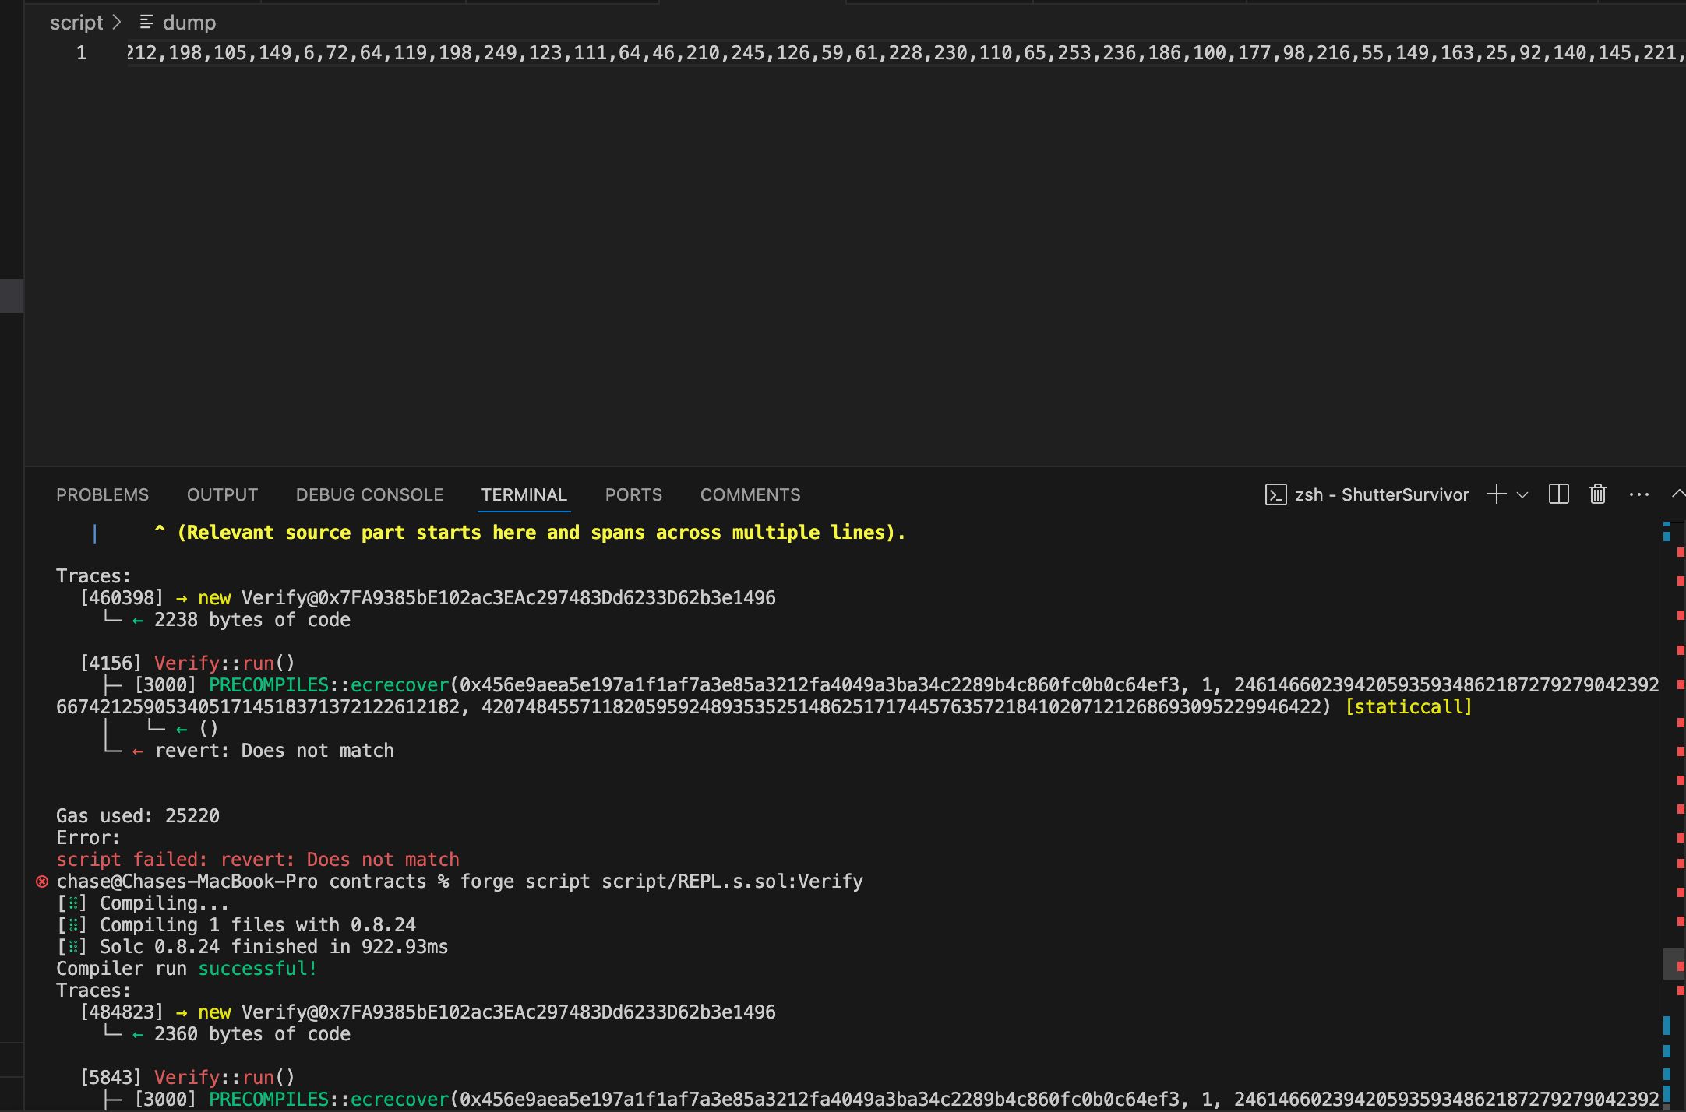This screenshot has width=1686, height=1112.
Task: Select the zsh - ShutterSurvivor terminal label
Action: (x=1381, y=494)
